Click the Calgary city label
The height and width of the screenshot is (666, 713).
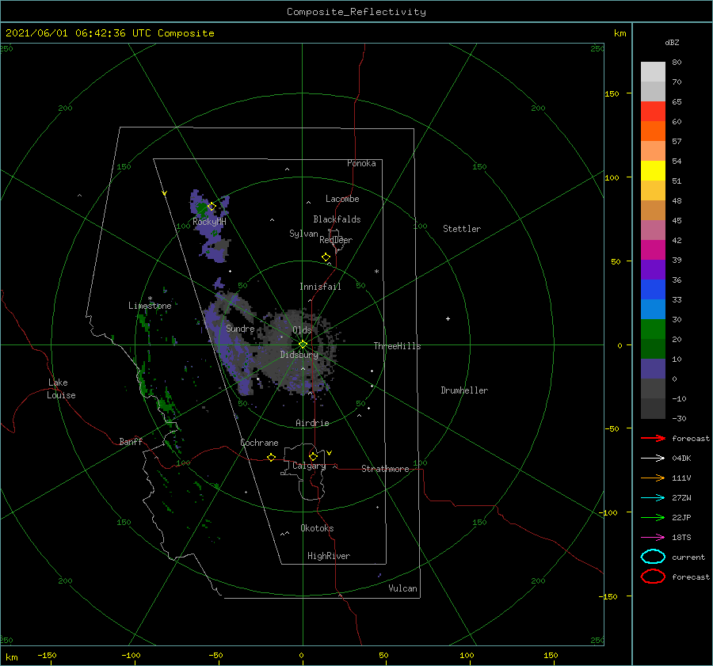(309, 466)
